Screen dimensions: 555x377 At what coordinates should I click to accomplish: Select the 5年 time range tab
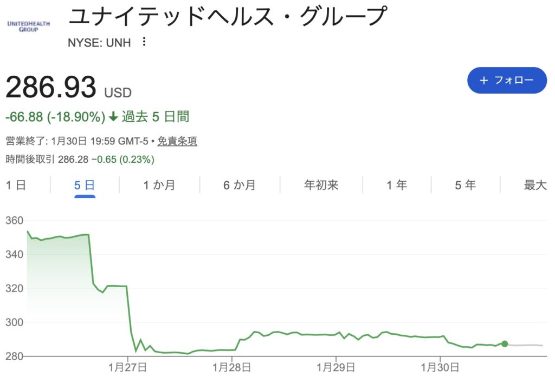[466, 186]
